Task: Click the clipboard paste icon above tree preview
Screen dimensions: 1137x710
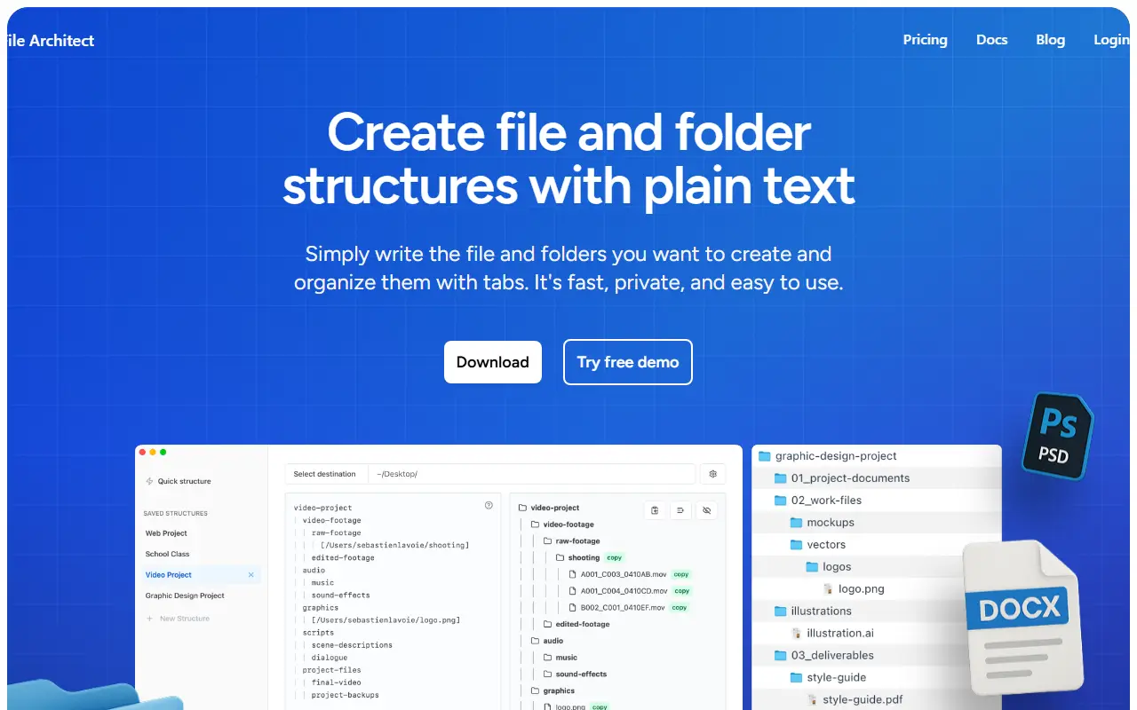Action: coord(655,510)
